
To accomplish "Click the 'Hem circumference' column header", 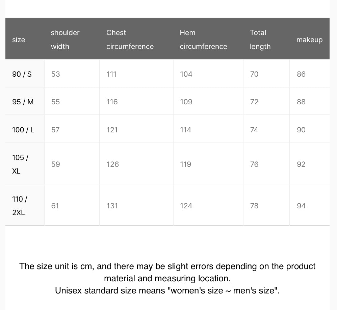I will click(x=203, y=40).
